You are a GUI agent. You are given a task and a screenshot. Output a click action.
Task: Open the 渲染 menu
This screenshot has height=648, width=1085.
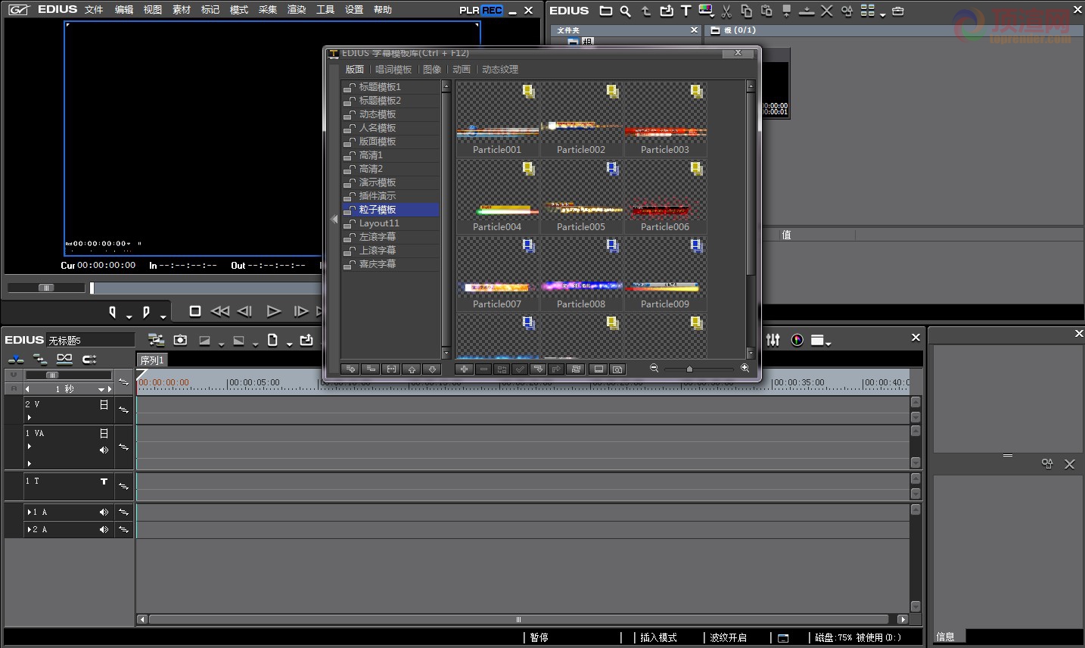[297, 10]
